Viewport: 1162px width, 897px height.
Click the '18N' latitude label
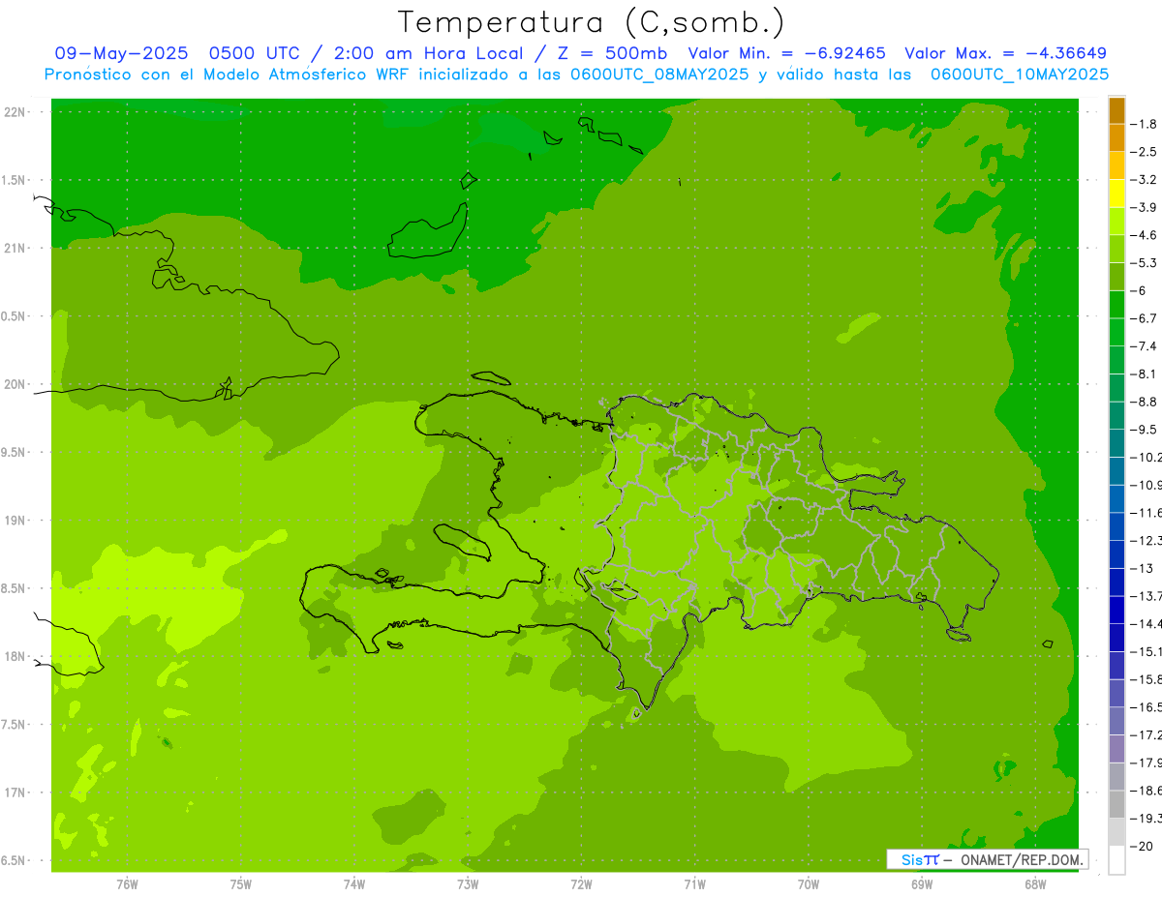pyautogui.click(x=15, y=657)
